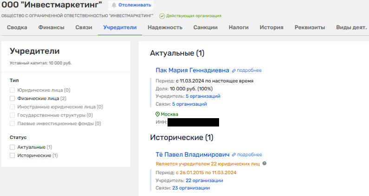Open Тё Павел Владимирович profile link
Image resolution: width=369 pixels, height=196 pixels.
click(193, 155)
